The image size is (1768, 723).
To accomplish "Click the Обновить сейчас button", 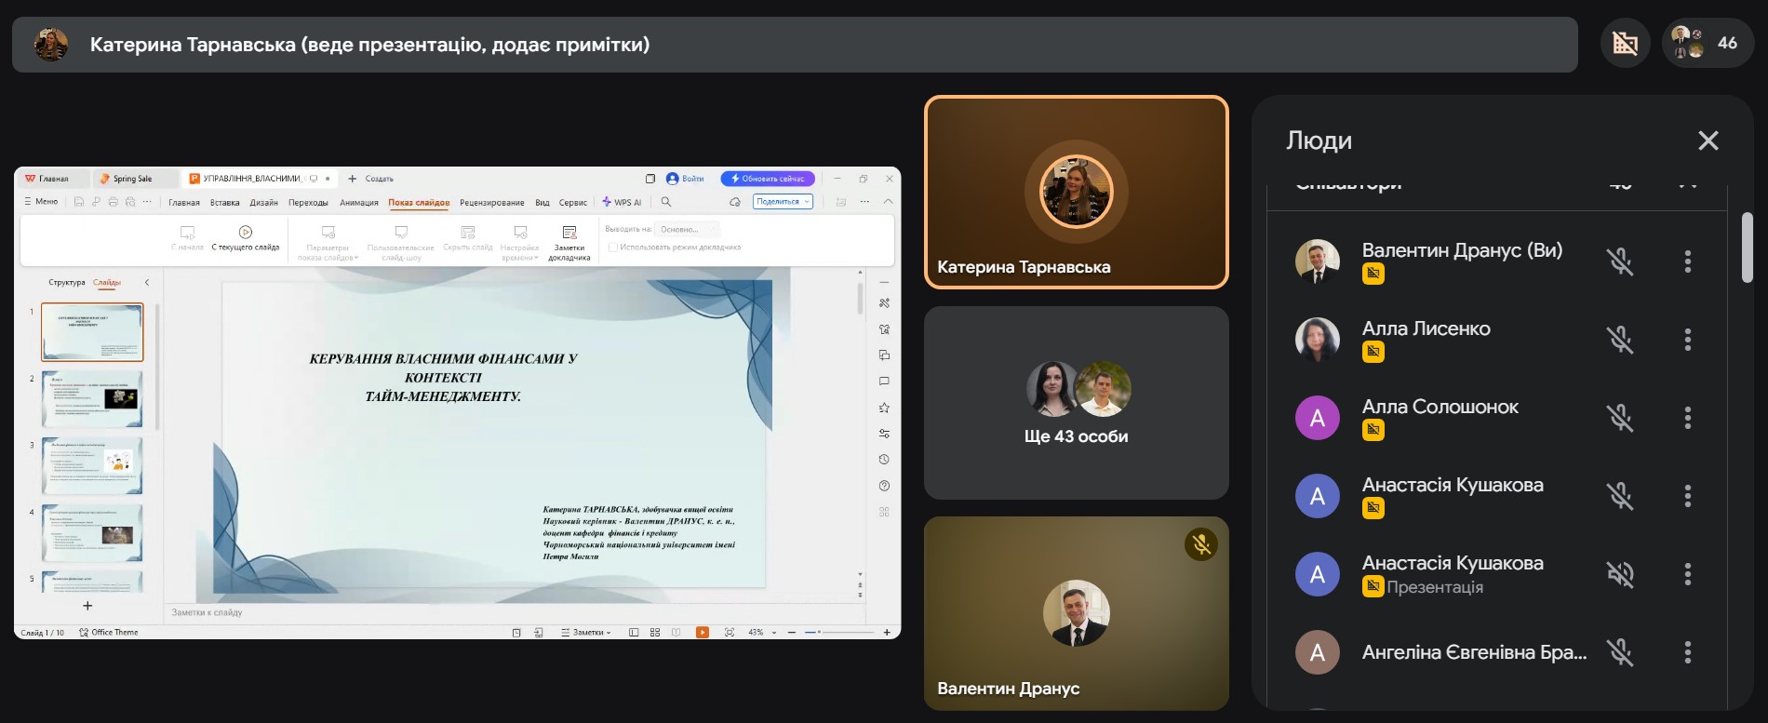I will click(x=768, y=179).
